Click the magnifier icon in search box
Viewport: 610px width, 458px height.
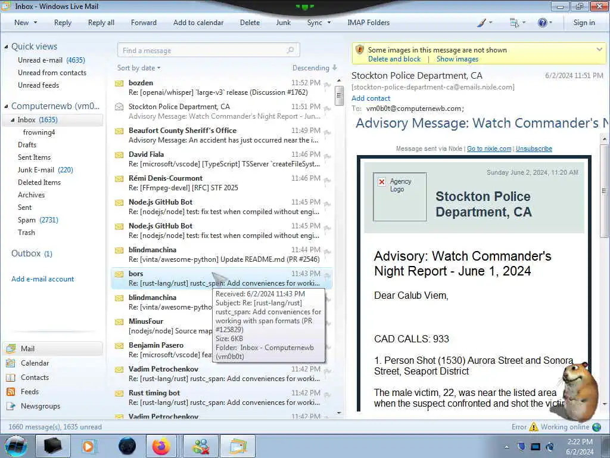290,50
